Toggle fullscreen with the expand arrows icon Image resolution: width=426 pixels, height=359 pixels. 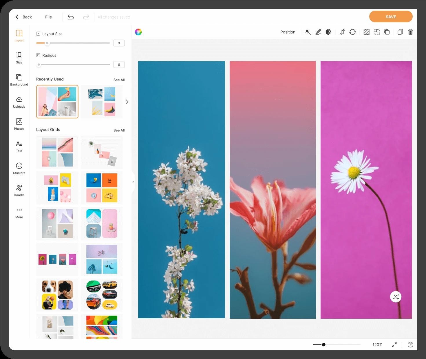(x=394, y=345)
